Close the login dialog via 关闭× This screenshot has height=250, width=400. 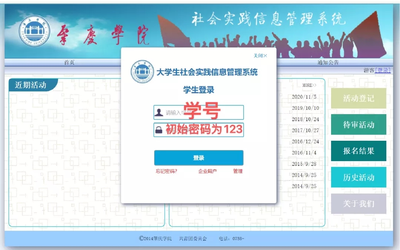(x=260, y=56)
